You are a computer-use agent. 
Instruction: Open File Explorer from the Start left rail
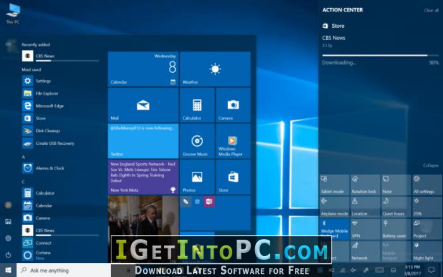[8, 221]
